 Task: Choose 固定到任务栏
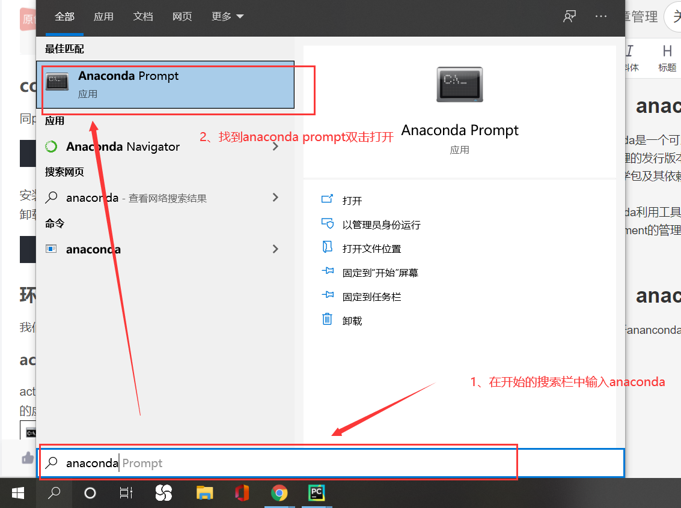pyautogui.click(x=371, y=297)
